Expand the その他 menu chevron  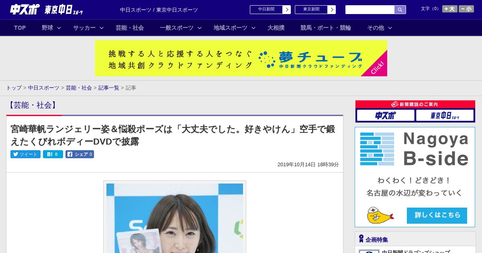coord(390,28)
